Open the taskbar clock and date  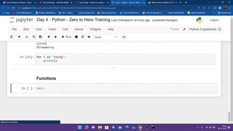coord(222,127)
